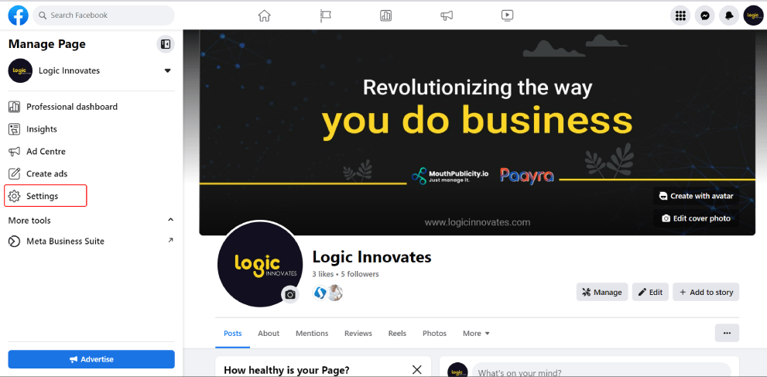
Task: Click the camera icon on profile picture
Action: pyautogui.click(x=290, y=294)
